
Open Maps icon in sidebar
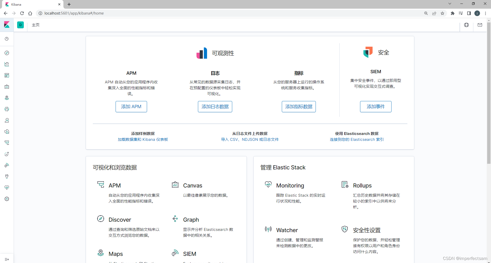click(7, 98)
